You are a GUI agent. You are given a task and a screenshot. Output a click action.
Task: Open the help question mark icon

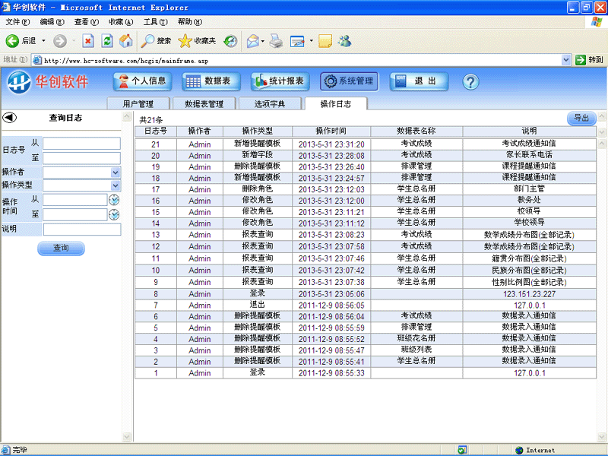click(470, 82)
